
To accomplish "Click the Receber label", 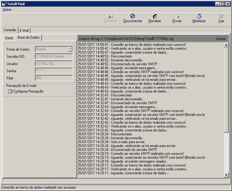I will (155, 21).
